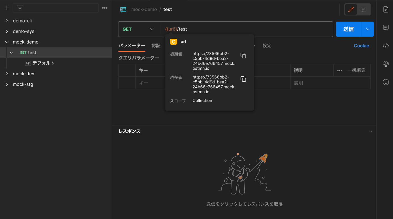Expand the demo-cli collection

(x=7, y=21)
